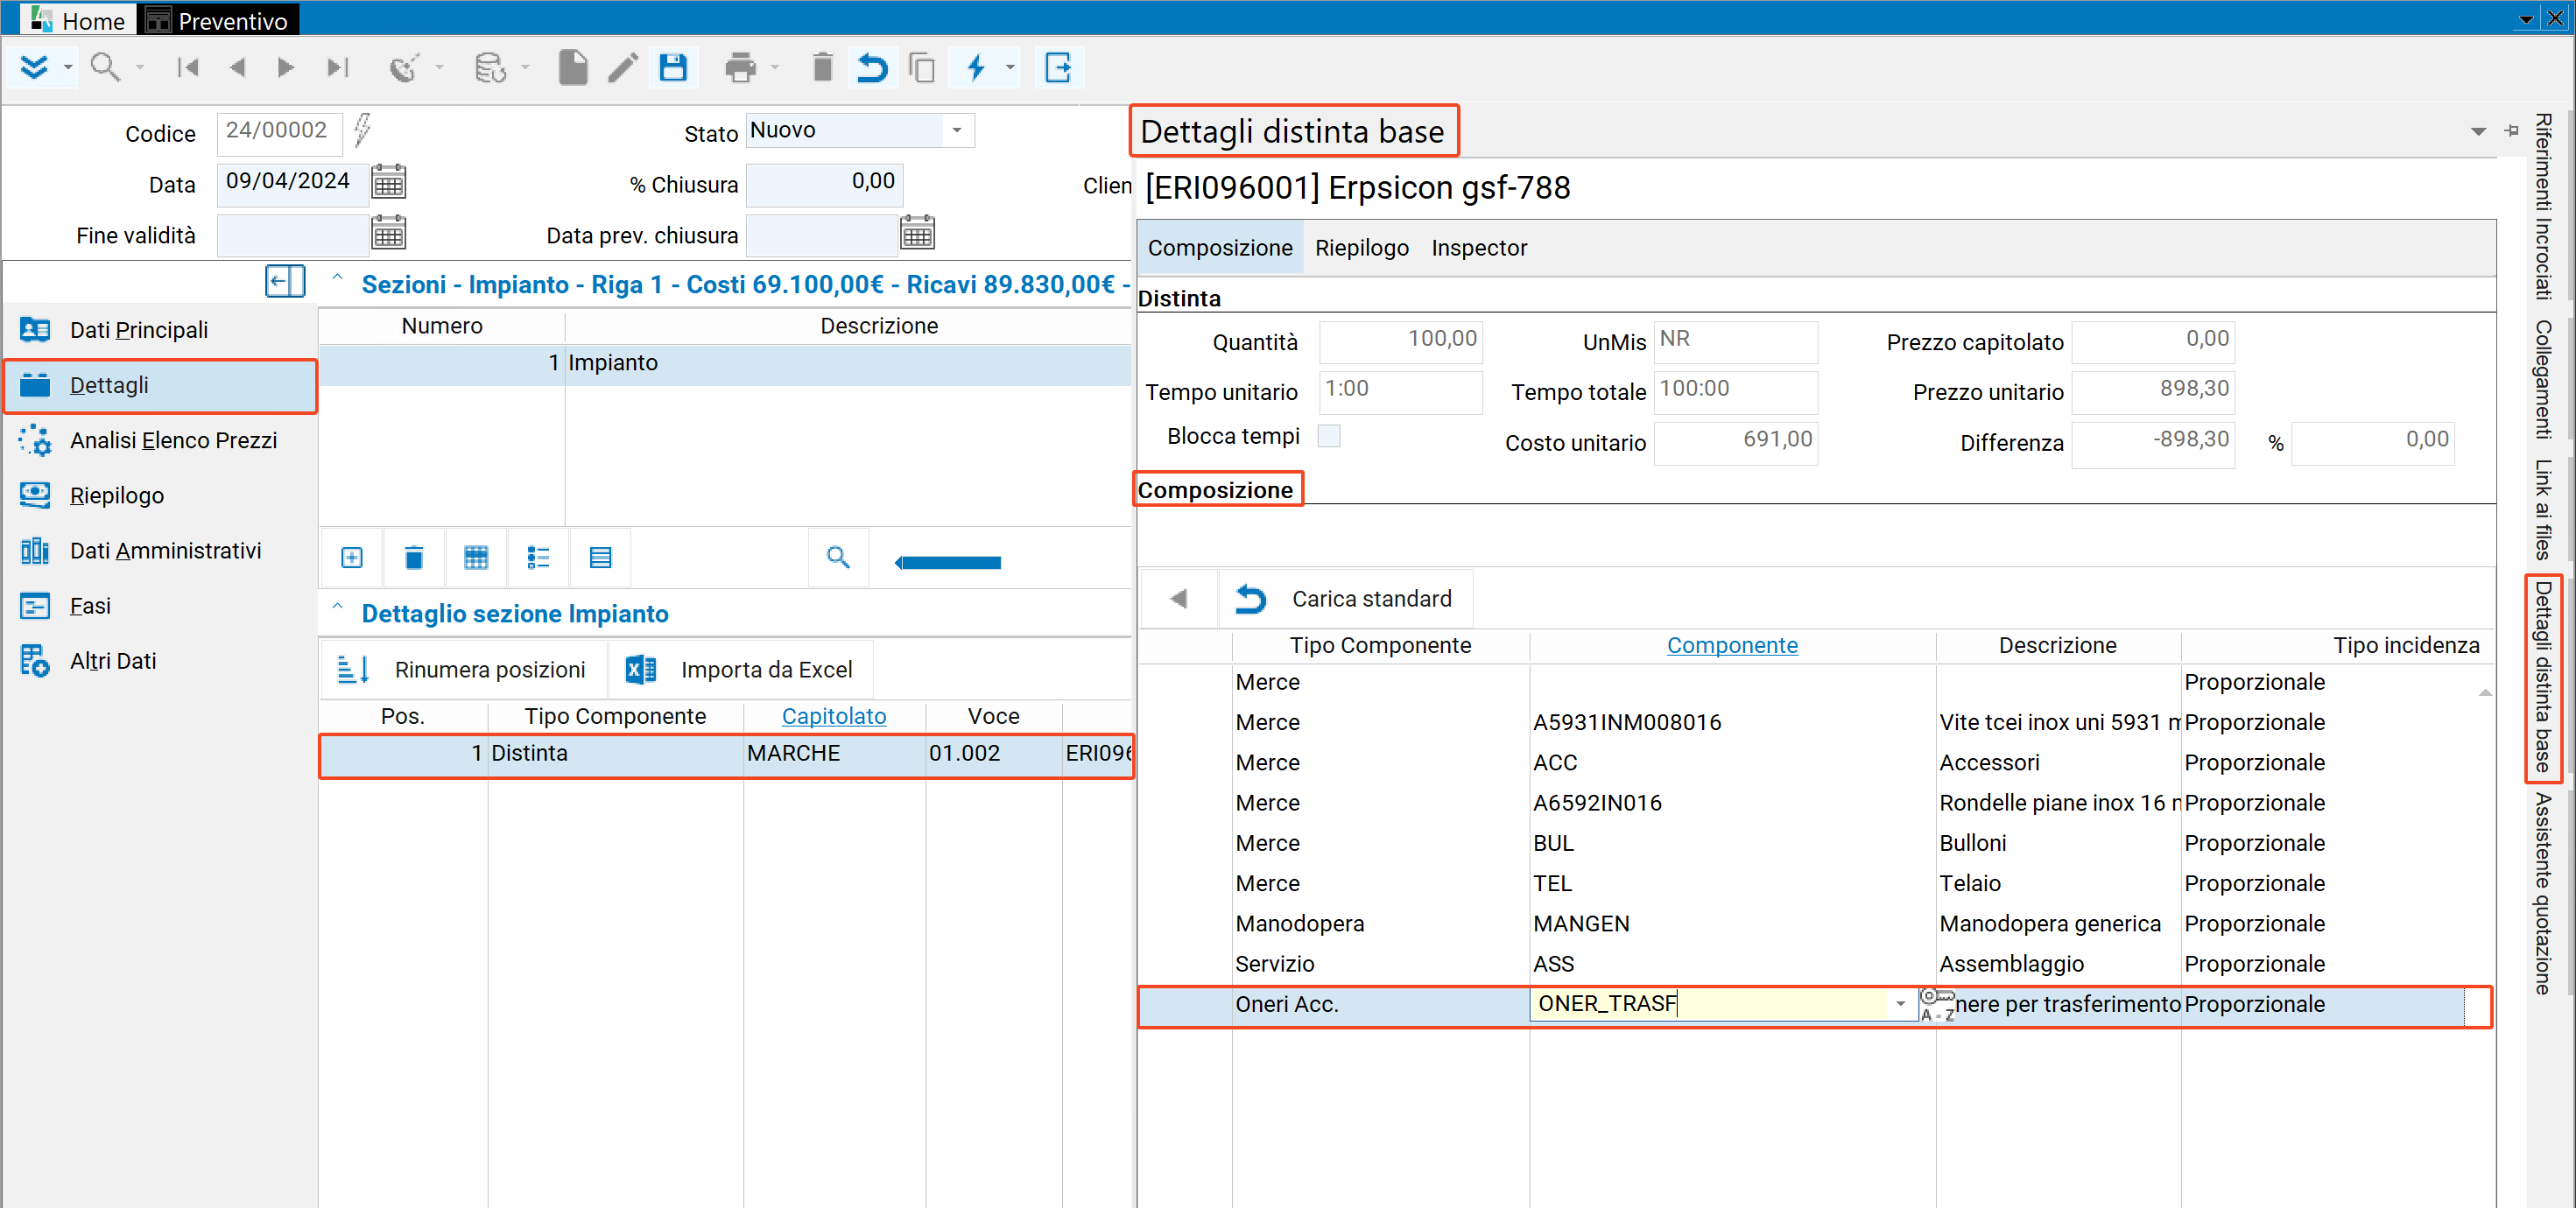Open the Fine validità calendar picker
Image resolution: width=2576 pixels, height=1208 pixels.
388,234
